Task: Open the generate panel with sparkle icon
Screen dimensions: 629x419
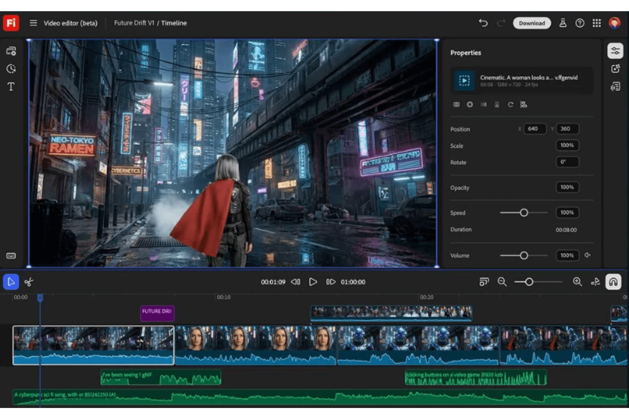Action: pos(615,69)
